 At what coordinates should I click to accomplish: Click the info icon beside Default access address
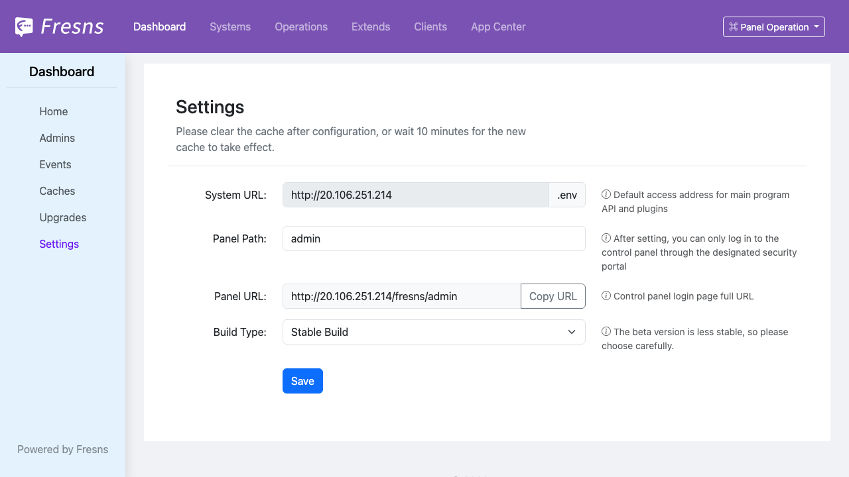point(606,195)
